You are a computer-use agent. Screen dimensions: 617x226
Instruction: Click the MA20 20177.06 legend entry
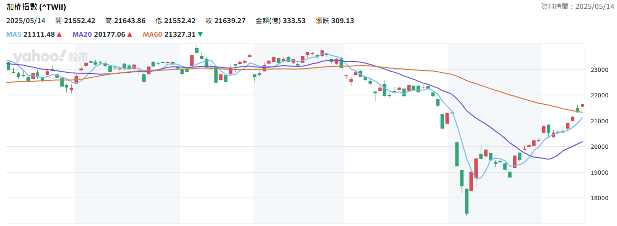(x=102, y=34)
